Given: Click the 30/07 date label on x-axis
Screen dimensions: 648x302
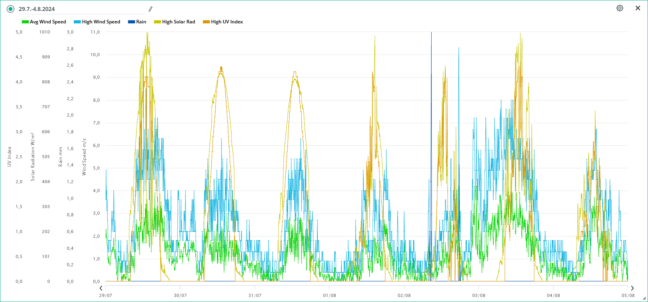Looking at the screenshot, I should [180, 295].
